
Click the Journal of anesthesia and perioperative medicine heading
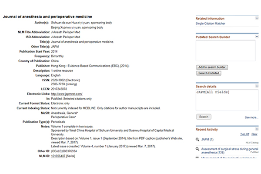pyautogui.click(x=47, y=17)
